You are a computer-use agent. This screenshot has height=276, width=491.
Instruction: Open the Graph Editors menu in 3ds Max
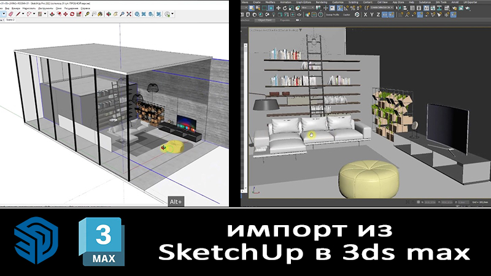tap(304, 2)
